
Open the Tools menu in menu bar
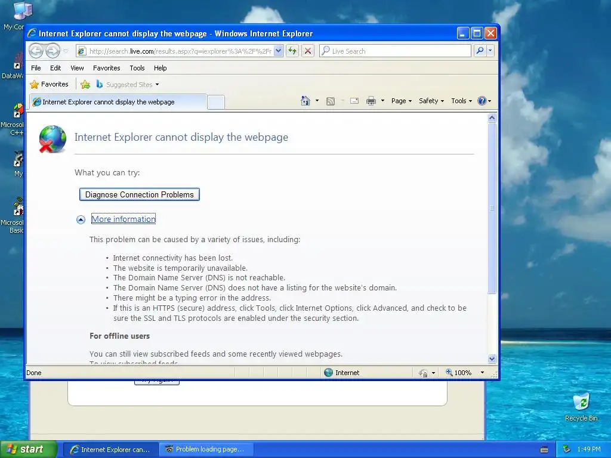[137, 68]
